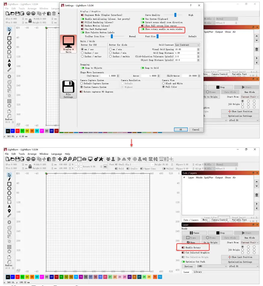
Task: Pick palette swatch 29 in lower window
Action: tap(149, 277)
